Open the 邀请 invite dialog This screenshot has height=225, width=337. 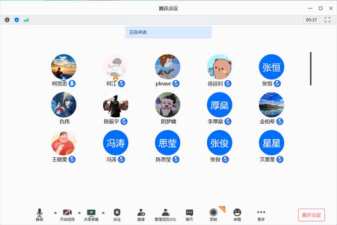point(141,214)
